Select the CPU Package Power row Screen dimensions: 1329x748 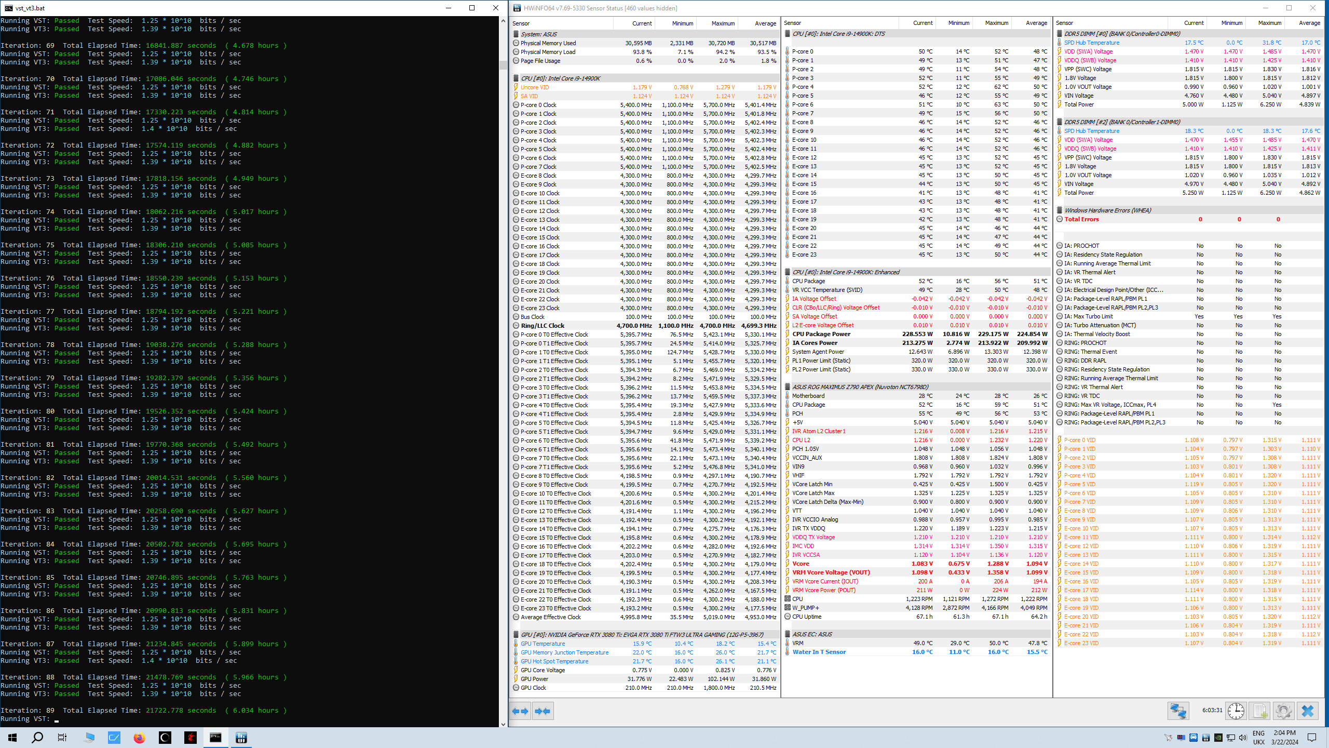tap(821, 334)
